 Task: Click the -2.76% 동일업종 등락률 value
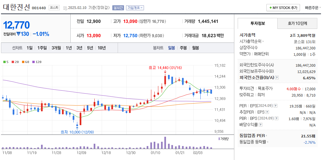tap(309, 142)
